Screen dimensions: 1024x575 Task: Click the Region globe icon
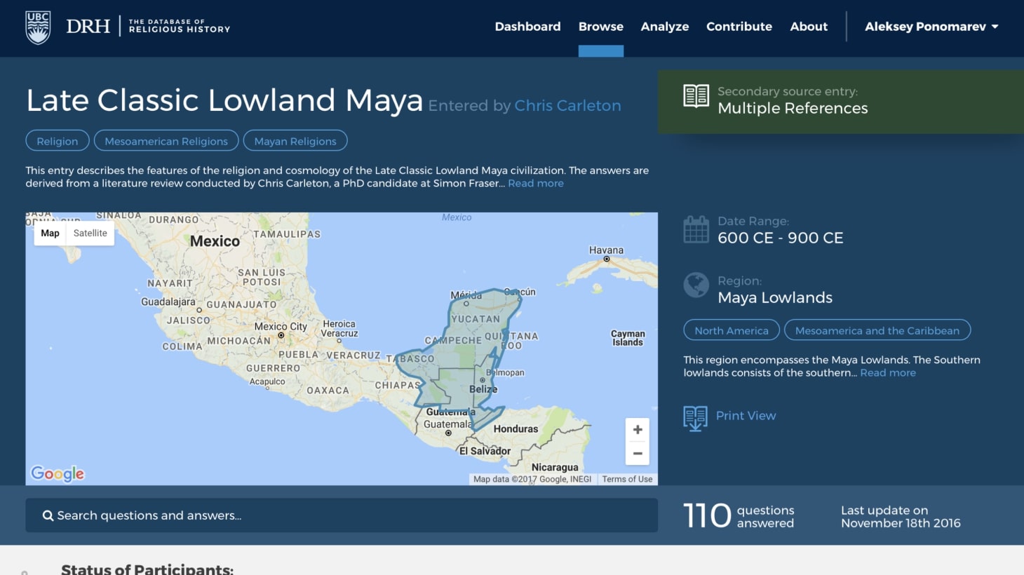tap(696, 285)
